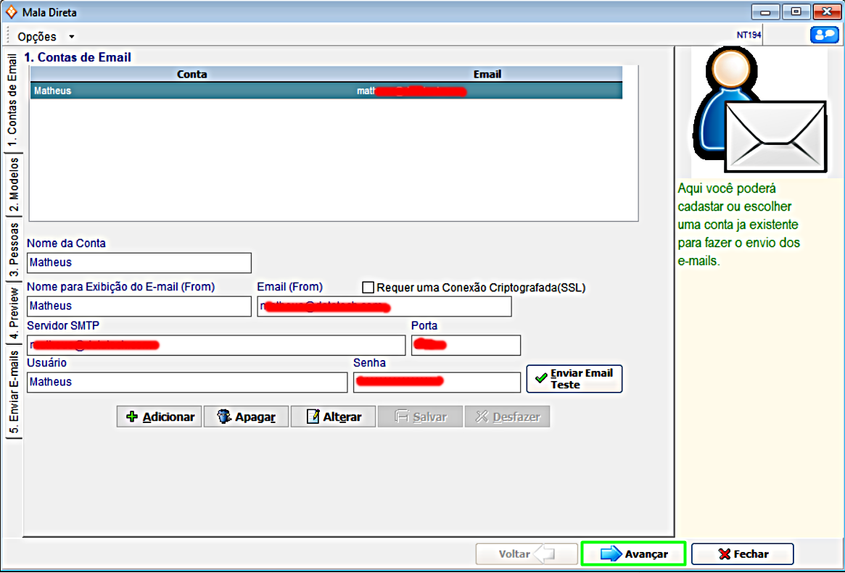The image size is (845, 573).
Task: Switch to 2. Modelos tab
Action: click(x=14, y=184)
